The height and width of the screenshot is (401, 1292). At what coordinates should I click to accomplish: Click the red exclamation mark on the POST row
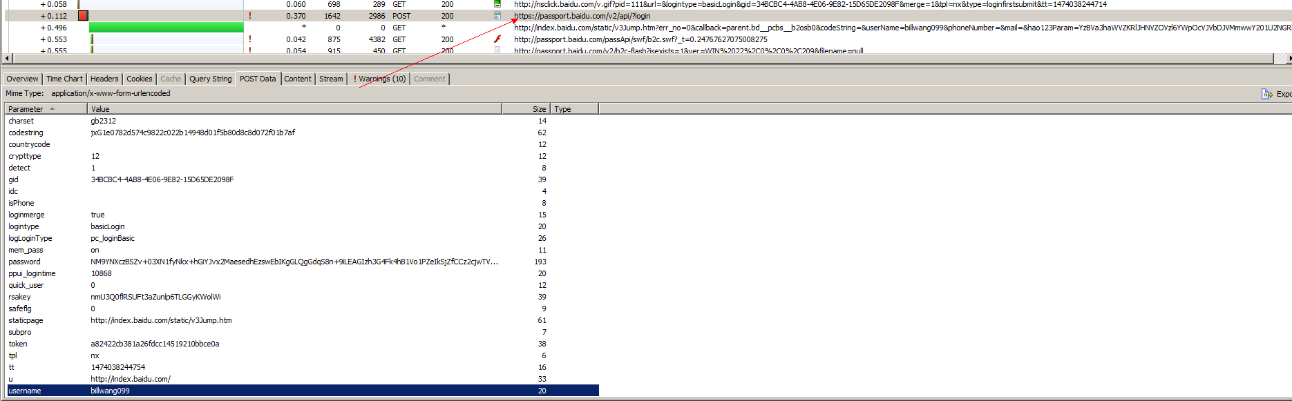(x=249, y=16)
